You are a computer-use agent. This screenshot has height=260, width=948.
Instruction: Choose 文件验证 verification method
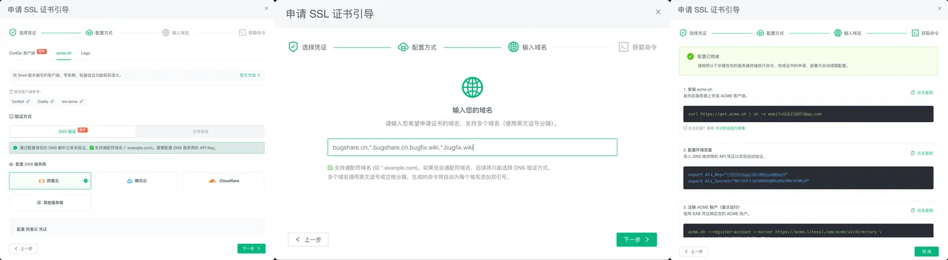coord(200,131)
